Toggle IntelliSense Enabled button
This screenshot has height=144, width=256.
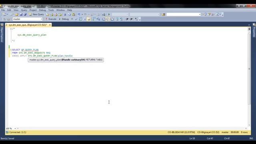coord(89,19)
